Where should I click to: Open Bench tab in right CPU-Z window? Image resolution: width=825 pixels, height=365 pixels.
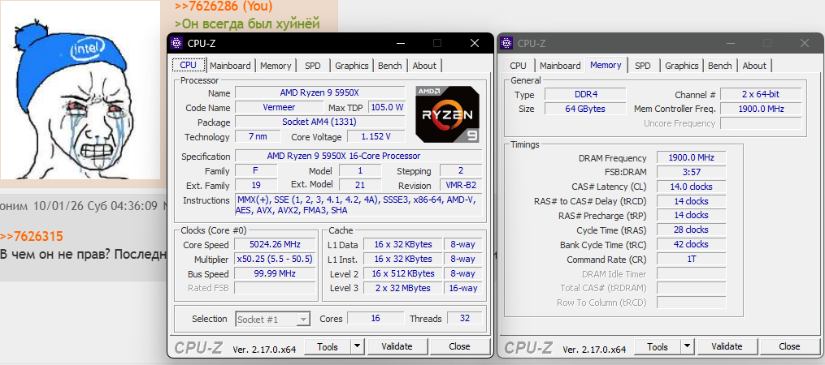pos(720,66)
